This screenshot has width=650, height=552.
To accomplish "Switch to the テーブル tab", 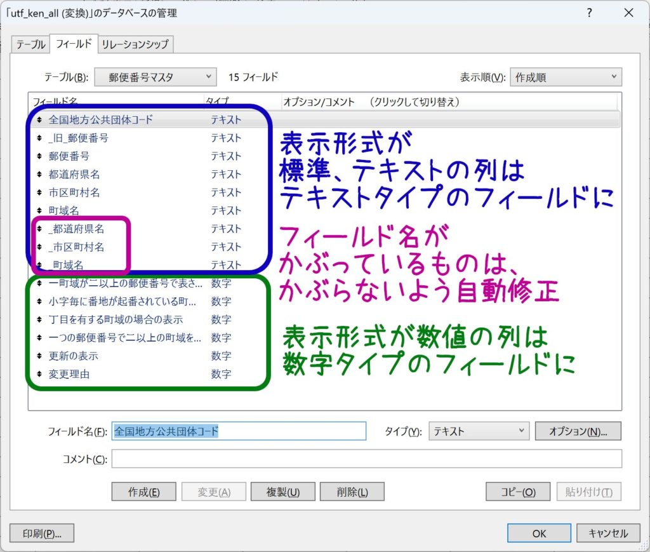I will pyautogui.click(x=30, y=44).
